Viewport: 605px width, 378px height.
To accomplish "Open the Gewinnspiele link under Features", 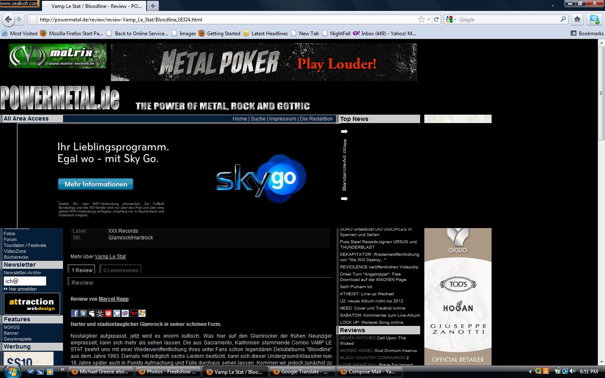I will (18, 339).
